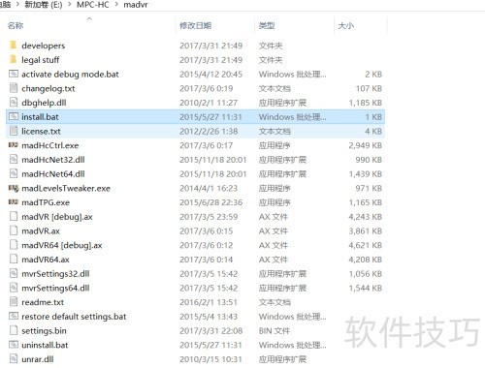Click the date 2015/5/27 11:31 of install.bat

[210, 117]
